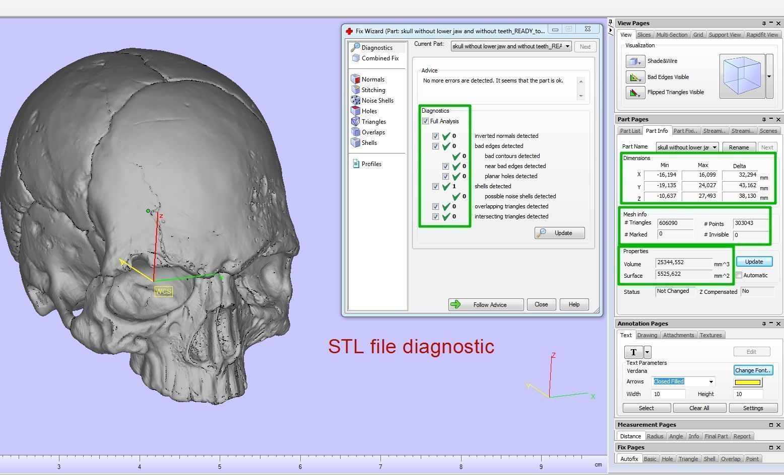
Task: Click the T text annotation tool
Action: [634, 352]
